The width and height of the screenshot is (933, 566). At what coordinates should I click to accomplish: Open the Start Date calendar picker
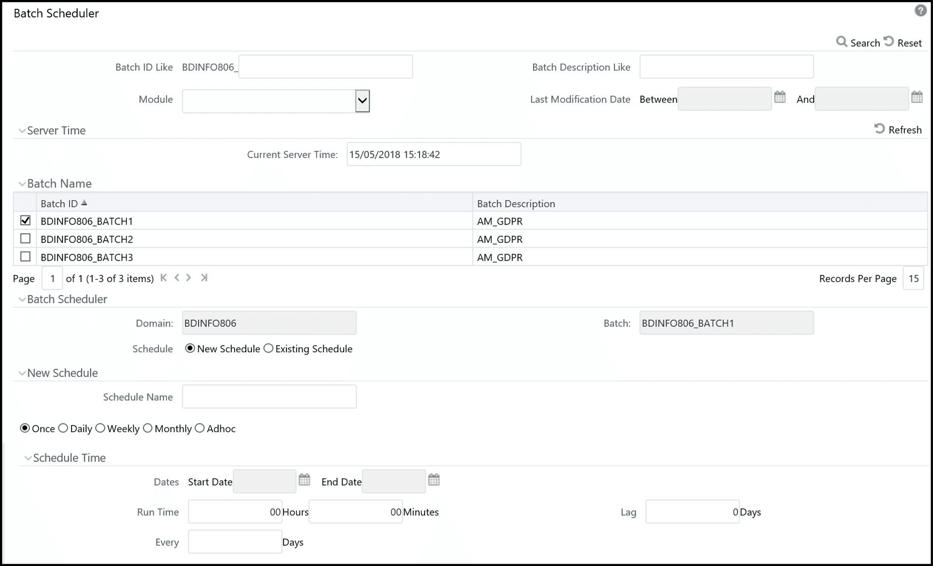coord(304,479)
